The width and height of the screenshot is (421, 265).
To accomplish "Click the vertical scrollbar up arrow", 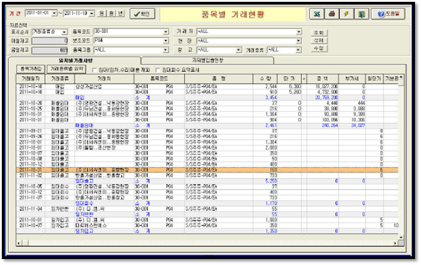I will click(x=401, y=77).
